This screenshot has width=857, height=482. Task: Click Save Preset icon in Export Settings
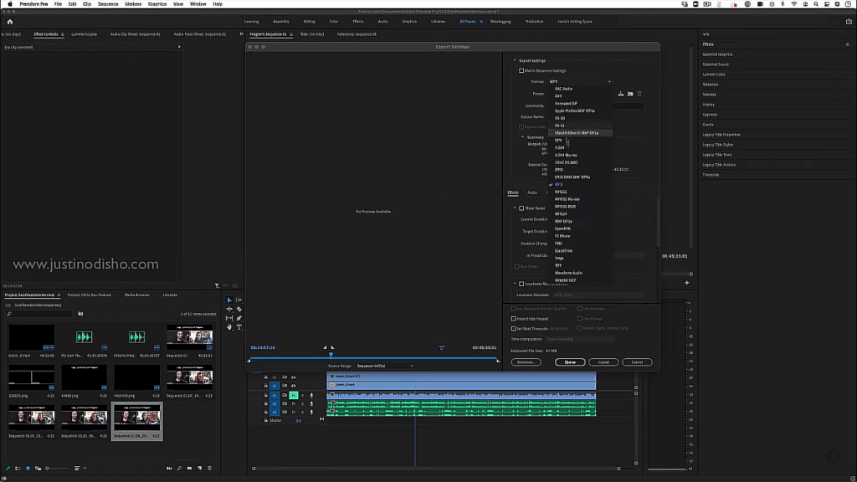pyautogui.click(x=621, y=94)
